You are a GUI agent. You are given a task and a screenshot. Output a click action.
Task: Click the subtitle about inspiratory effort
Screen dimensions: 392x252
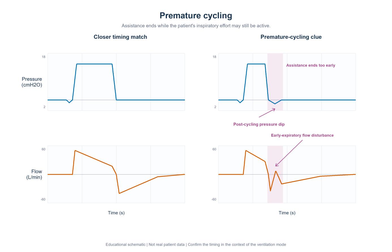[196, 26]
